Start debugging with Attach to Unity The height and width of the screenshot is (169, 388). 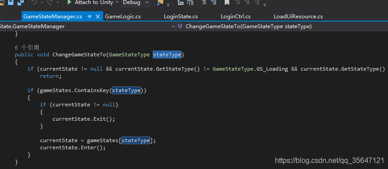pos(90,3)
